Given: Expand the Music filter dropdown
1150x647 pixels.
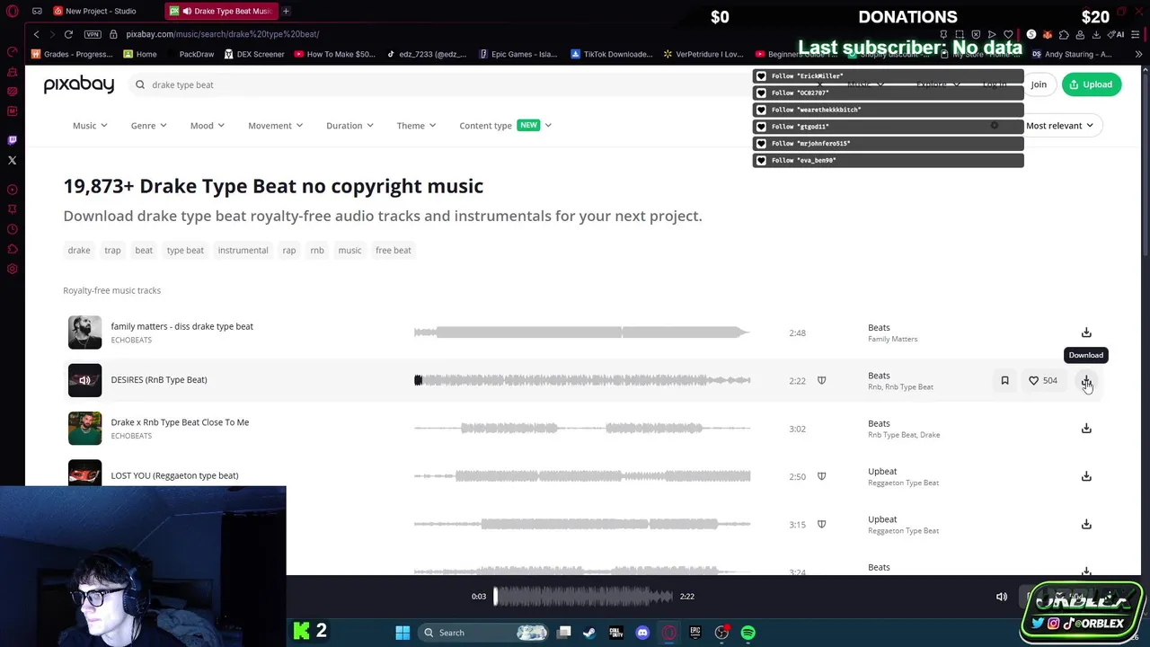Looking at the screenshot, I should [90, 126].
